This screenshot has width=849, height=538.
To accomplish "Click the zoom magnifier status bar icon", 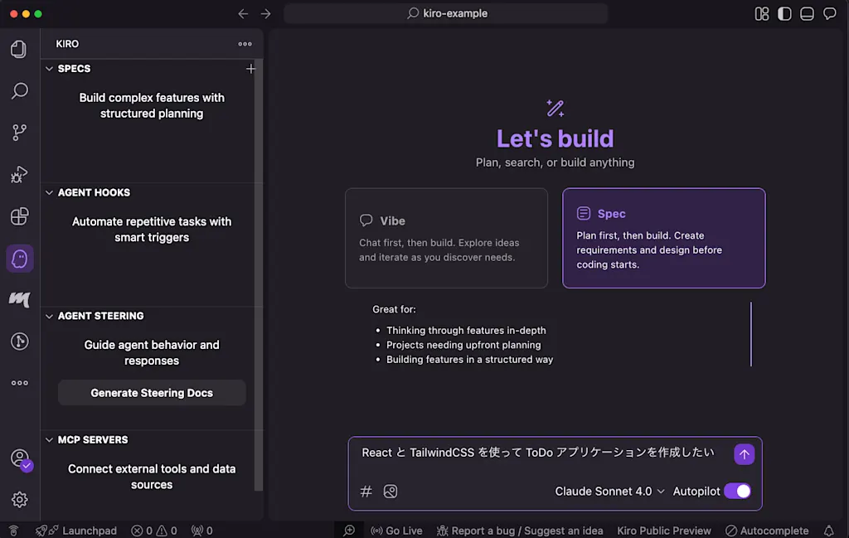I will [x=349, y=531].
